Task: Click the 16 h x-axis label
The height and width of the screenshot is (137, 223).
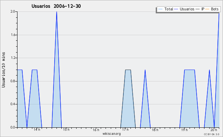Action: [96, 130]
